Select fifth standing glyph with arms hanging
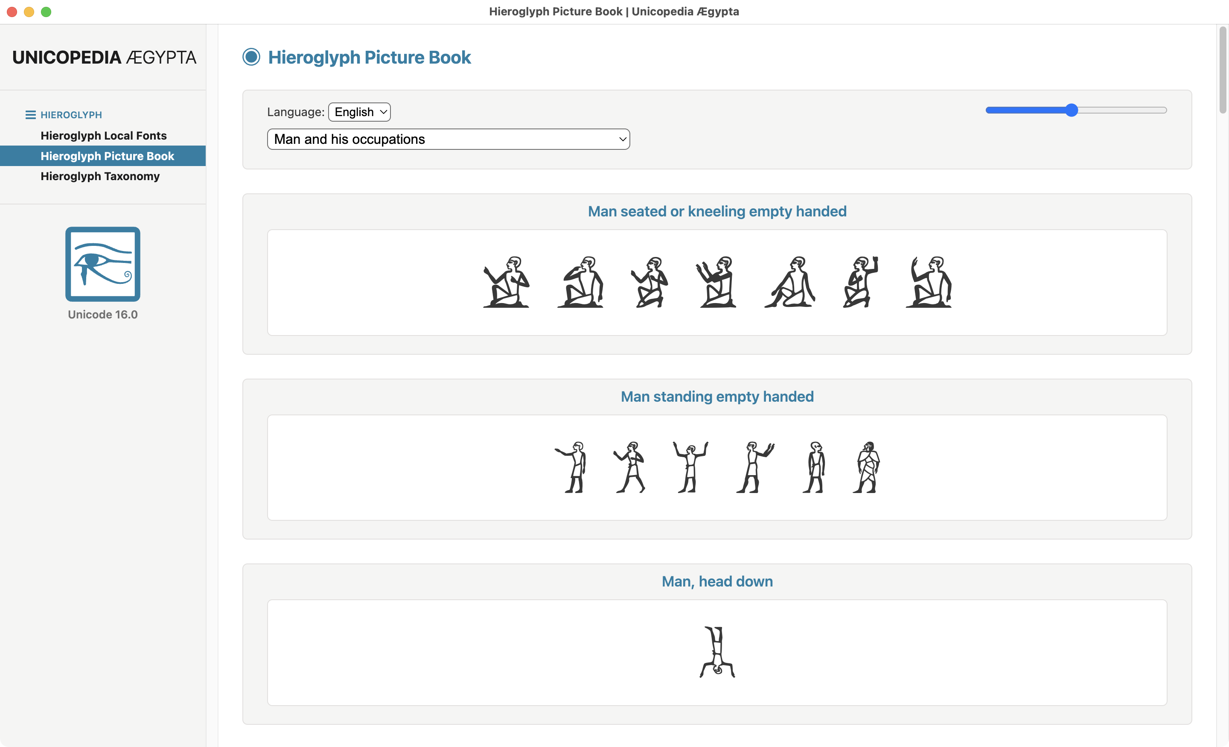The image size is (1229, 747). 814,467
